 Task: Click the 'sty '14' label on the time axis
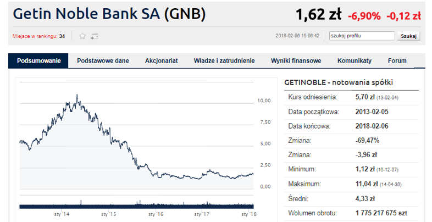coord(62,213)
